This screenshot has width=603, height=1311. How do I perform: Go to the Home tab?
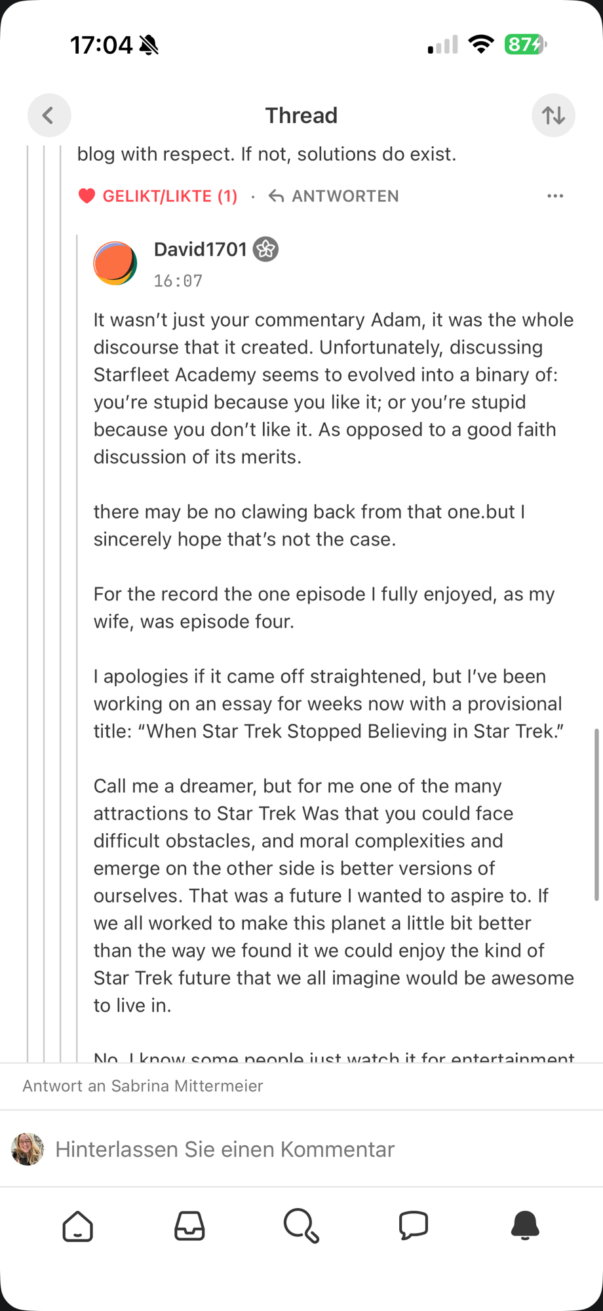[x=78, y=1225]
